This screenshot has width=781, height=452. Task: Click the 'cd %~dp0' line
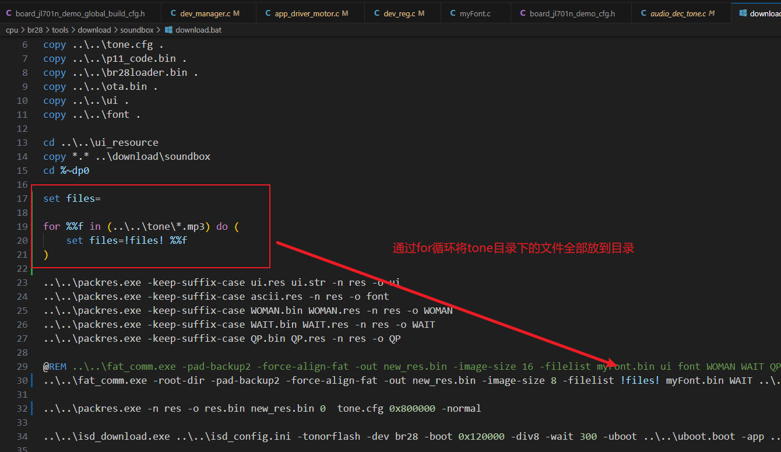click(66, 171)
